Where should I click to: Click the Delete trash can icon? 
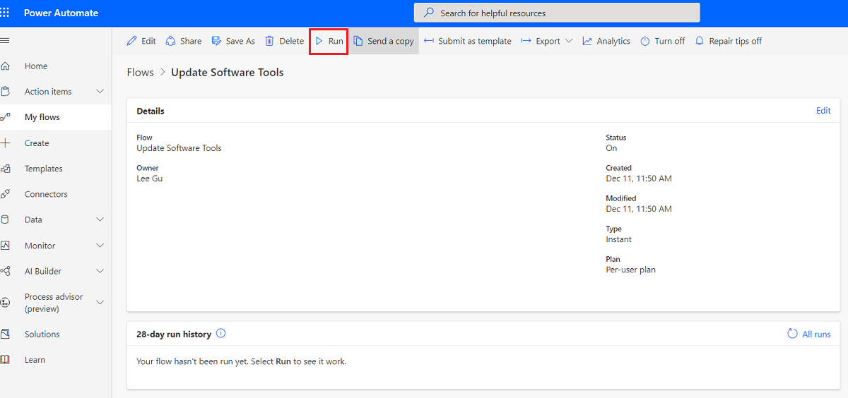(x=269, y=41)
